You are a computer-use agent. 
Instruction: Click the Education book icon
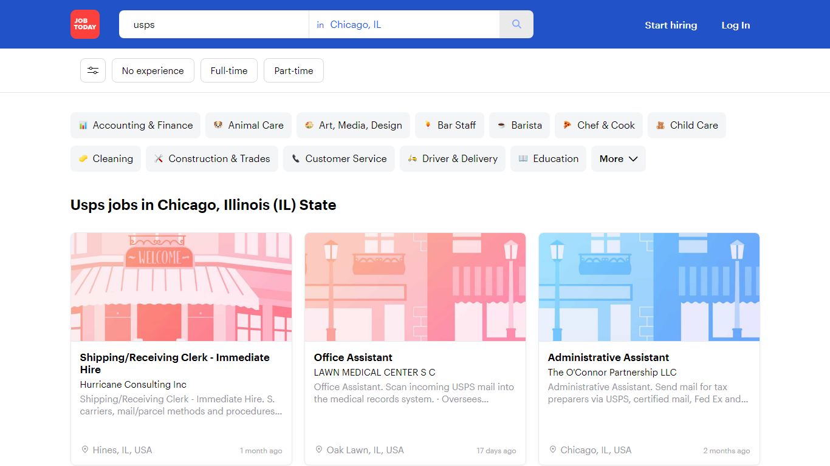pos(523,159)
